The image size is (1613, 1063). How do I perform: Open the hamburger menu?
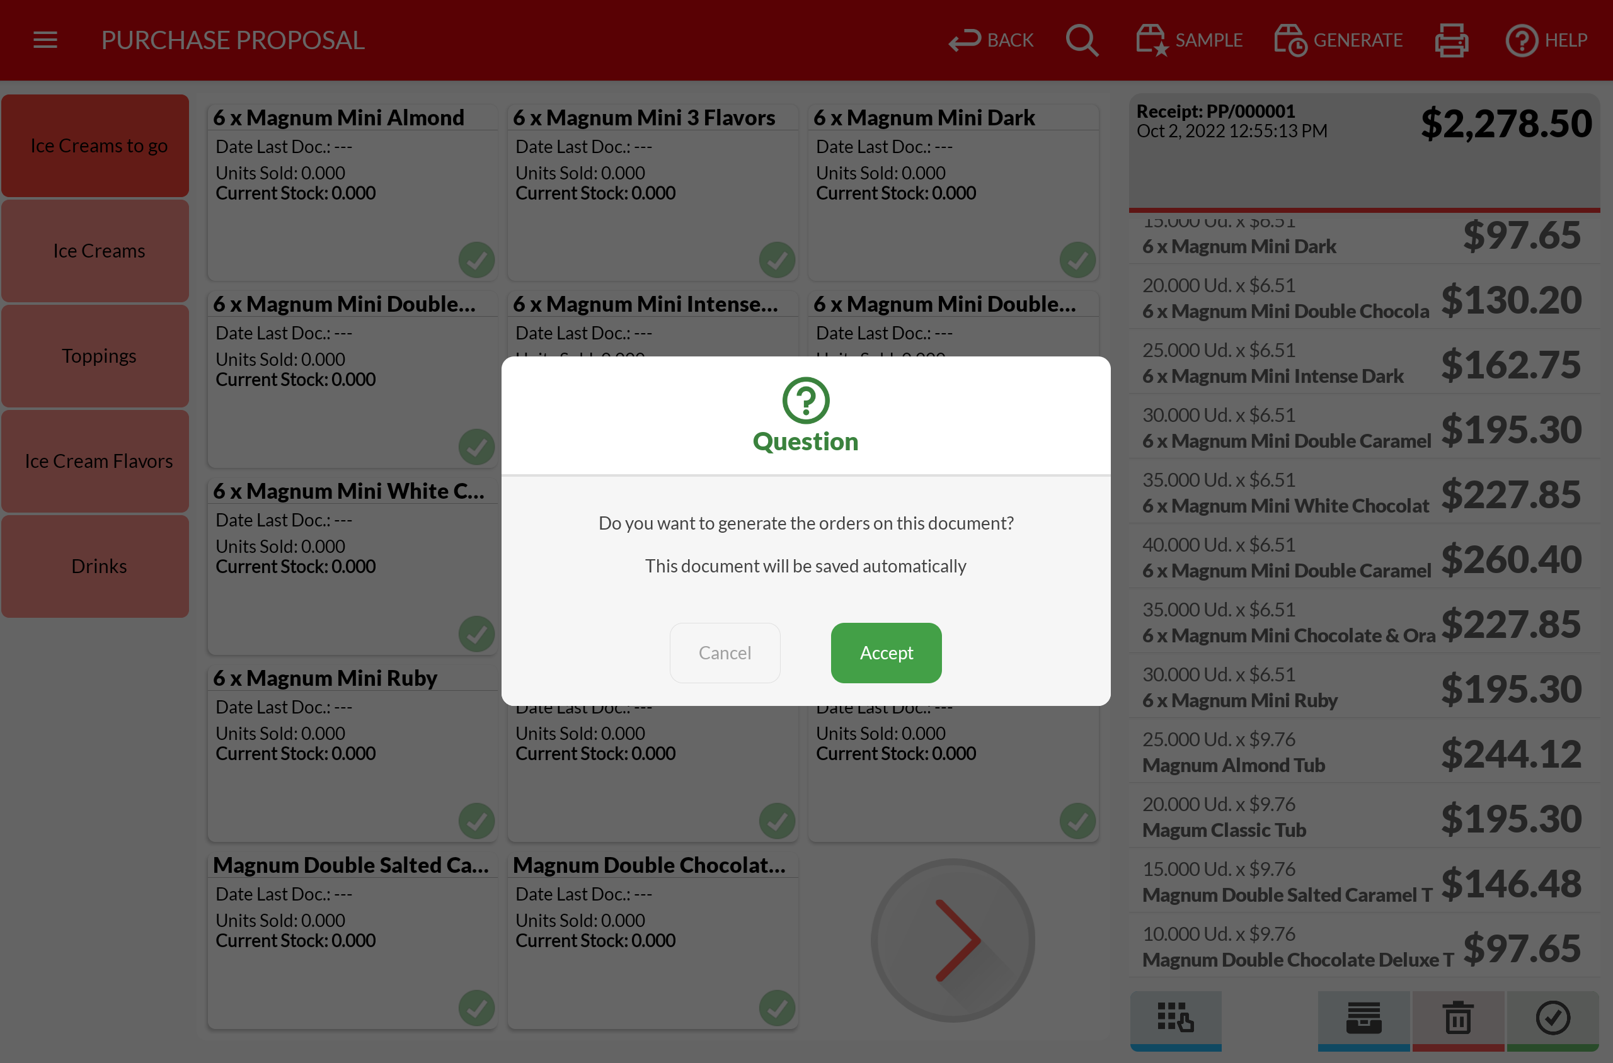click(x=45, y=40)
